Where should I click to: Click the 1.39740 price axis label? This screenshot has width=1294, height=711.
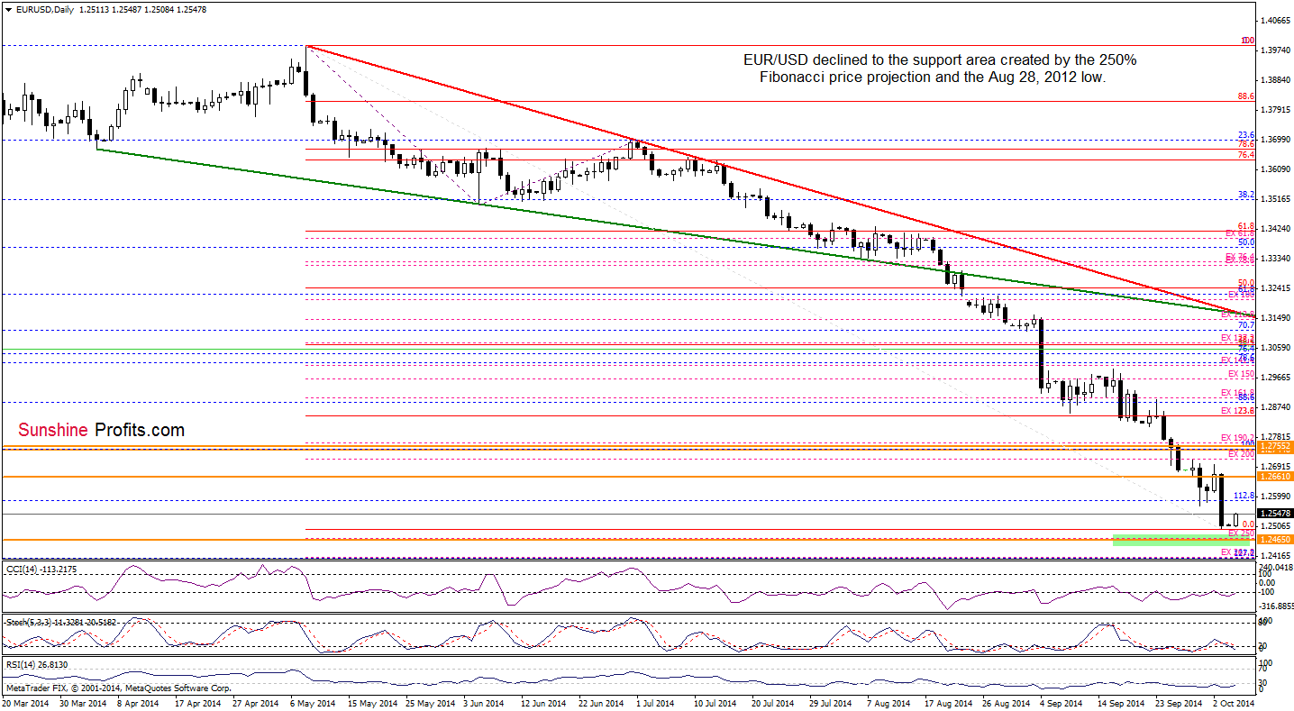(x=1277, y=50)
